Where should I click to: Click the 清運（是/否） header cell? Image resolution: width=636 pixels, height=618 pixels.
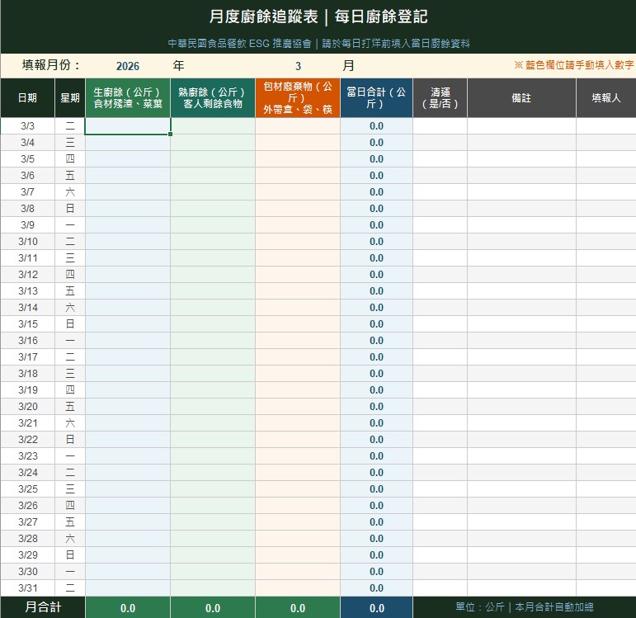click(x=440, y=98)
